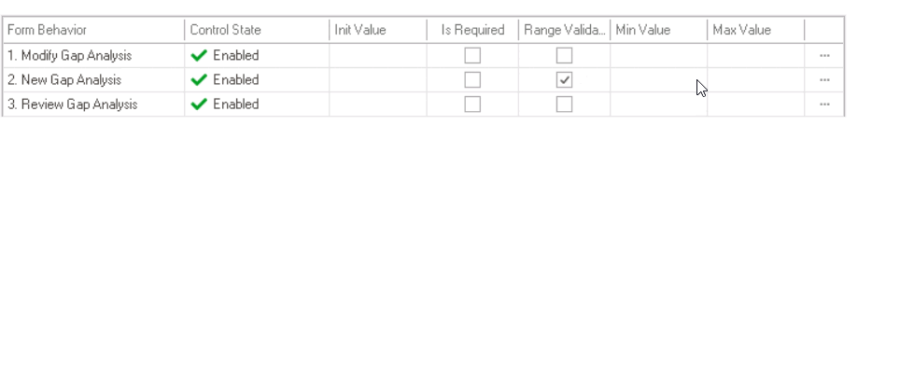Viewport: 900px width, 389px height.
Task: Tick Range Validation for Review Gap Analysis
Action: (564, 104)
